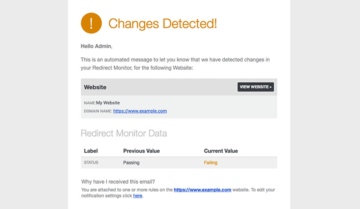Select the 'Changes Detected!' heading
The height and width of the screenshot is (209, 360).
(x=163, y=24)
